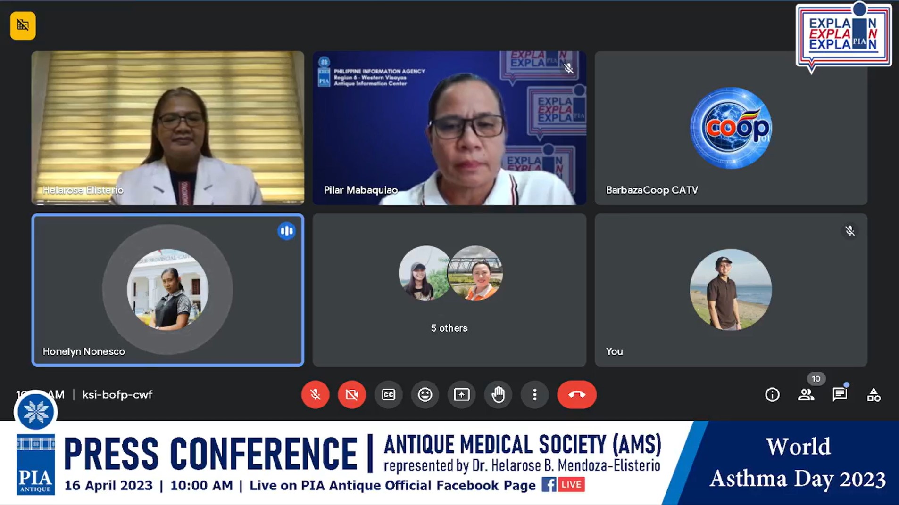Show the participants people panel
899x505 pixels.
(x=806, y=394)
